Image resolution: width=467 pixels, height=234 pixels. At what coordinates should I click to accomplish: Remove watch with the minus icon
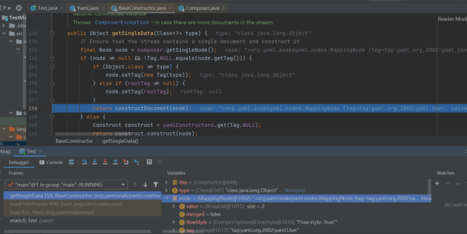447,183
